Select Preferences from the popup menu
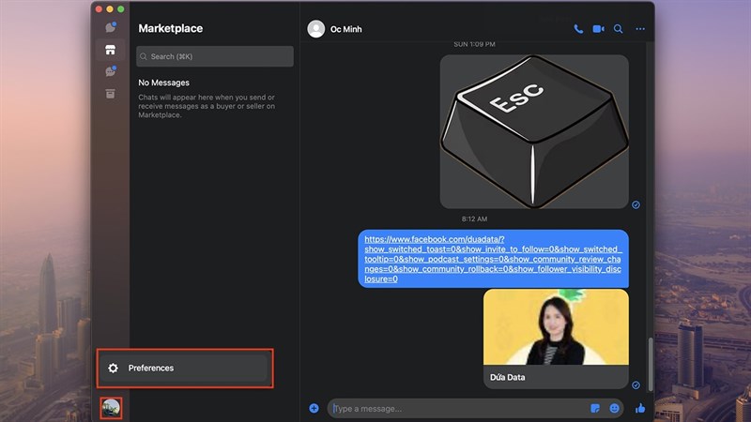Viewport: 751px width, 422px height. coord(185,369)
